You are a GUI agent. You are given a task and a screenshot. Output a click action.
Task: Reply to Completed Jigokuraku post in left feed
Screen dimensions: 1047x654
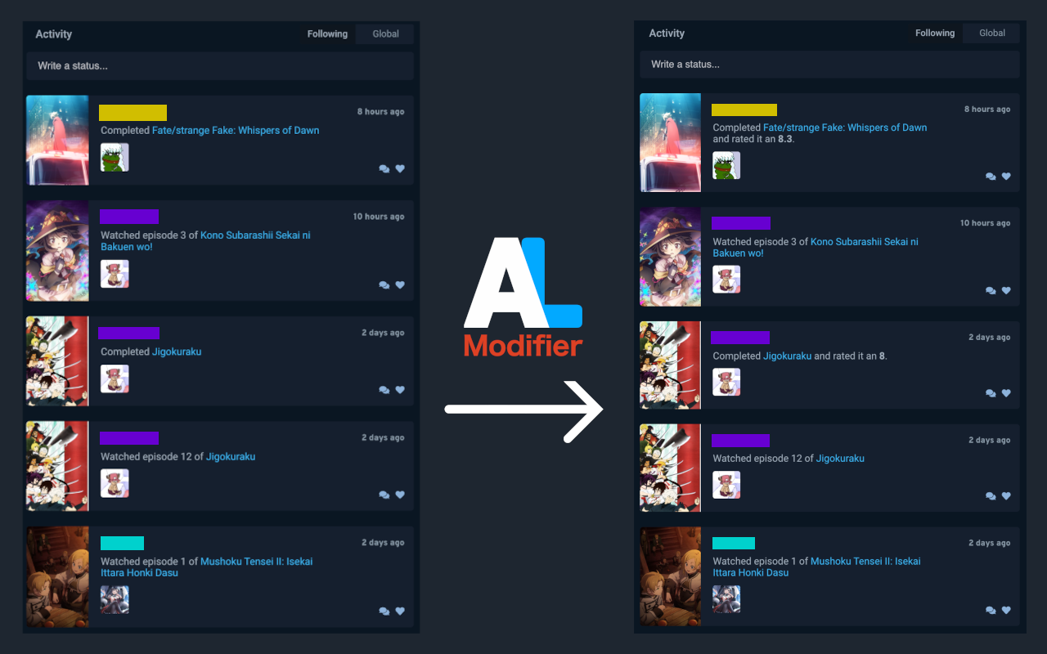(384, 390)
